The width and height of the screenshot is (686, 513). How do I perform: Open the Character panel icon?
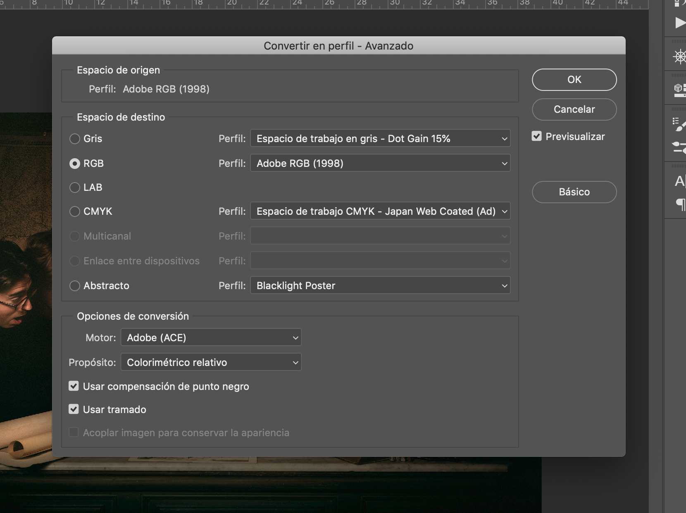pos(680,181)
